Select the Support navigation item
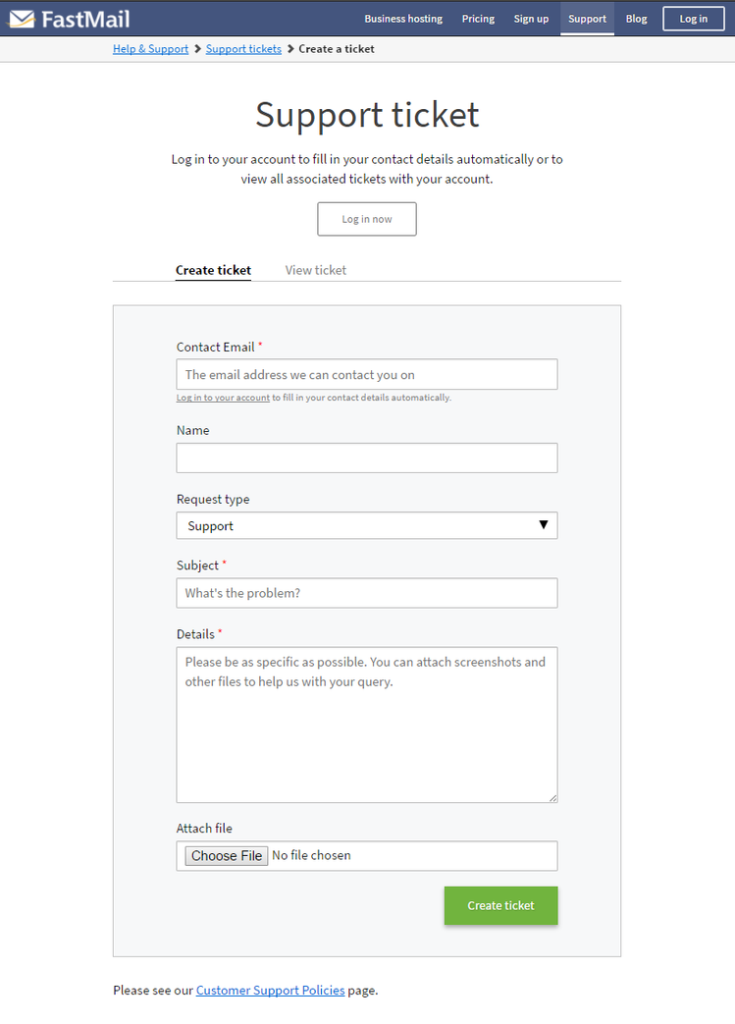 point(587,19)
